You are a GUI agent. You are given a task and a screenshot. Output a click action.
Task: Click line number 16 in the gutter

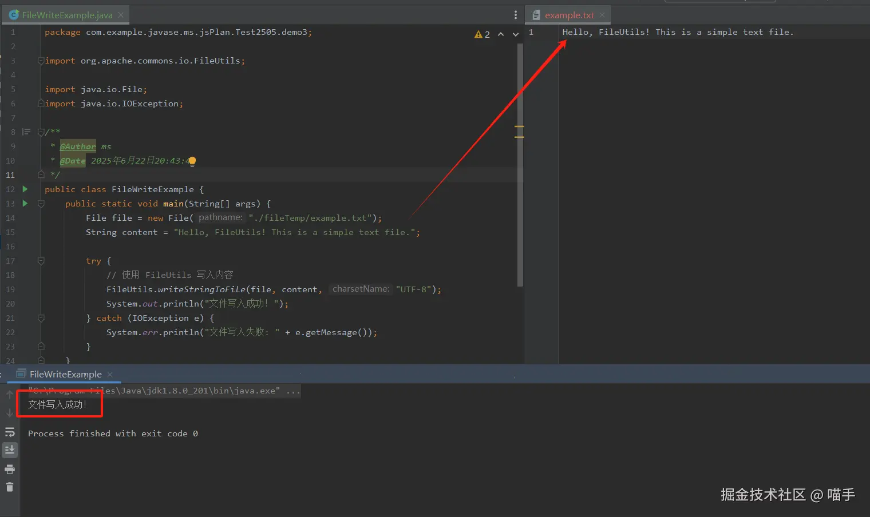pos(10,246)
